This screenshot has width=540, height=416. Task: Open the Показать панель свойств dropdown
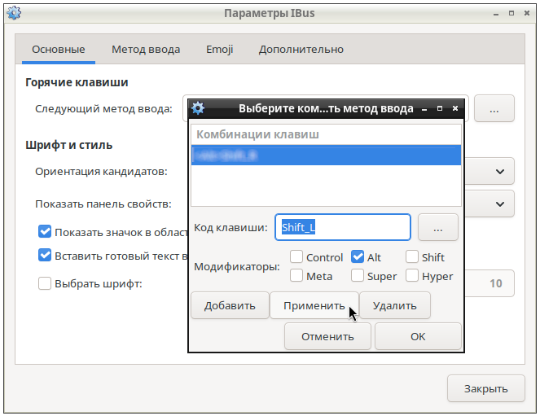(498, 204)
